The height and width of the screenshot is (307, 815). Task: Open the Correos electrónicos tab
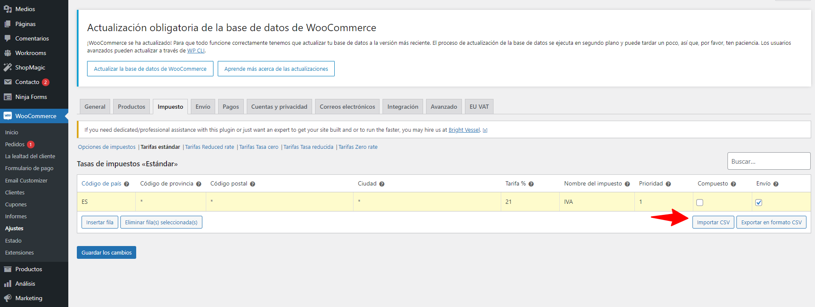coord(347,107)
